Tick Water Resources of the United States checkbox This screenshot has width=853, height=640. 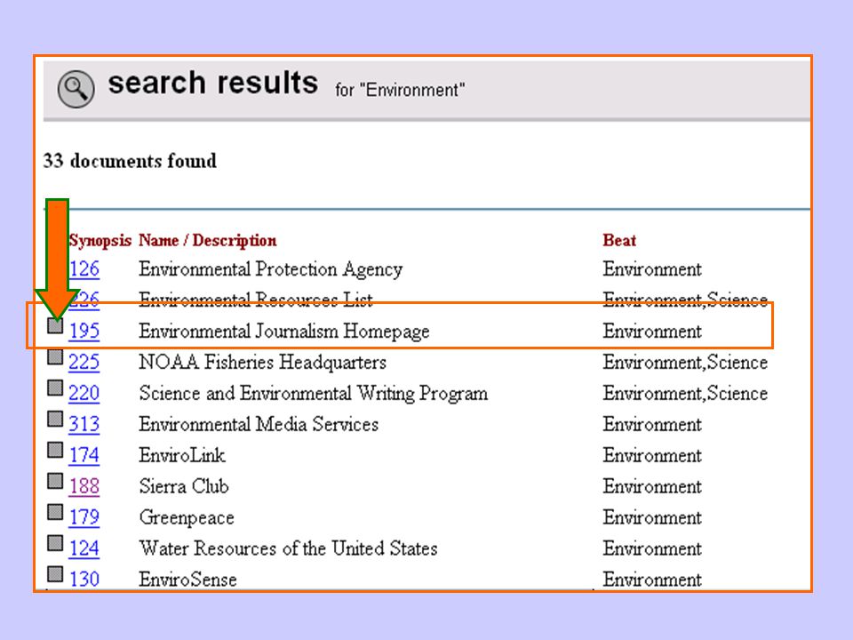[x=55, y=543]
